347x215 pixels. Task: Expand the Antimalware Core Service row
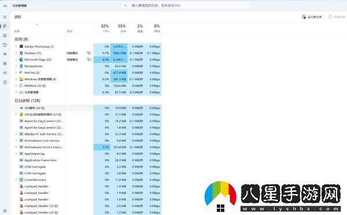[16, 140]
